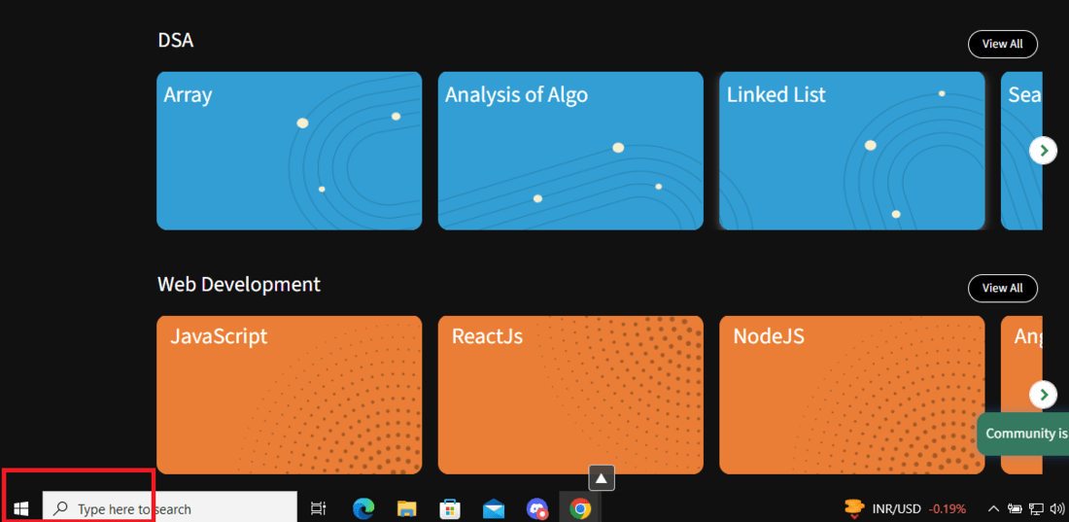Viewport: 1069px width, 522px height.
Task: Click the scroll-to-top arrow button
Action: coord(602,478)
